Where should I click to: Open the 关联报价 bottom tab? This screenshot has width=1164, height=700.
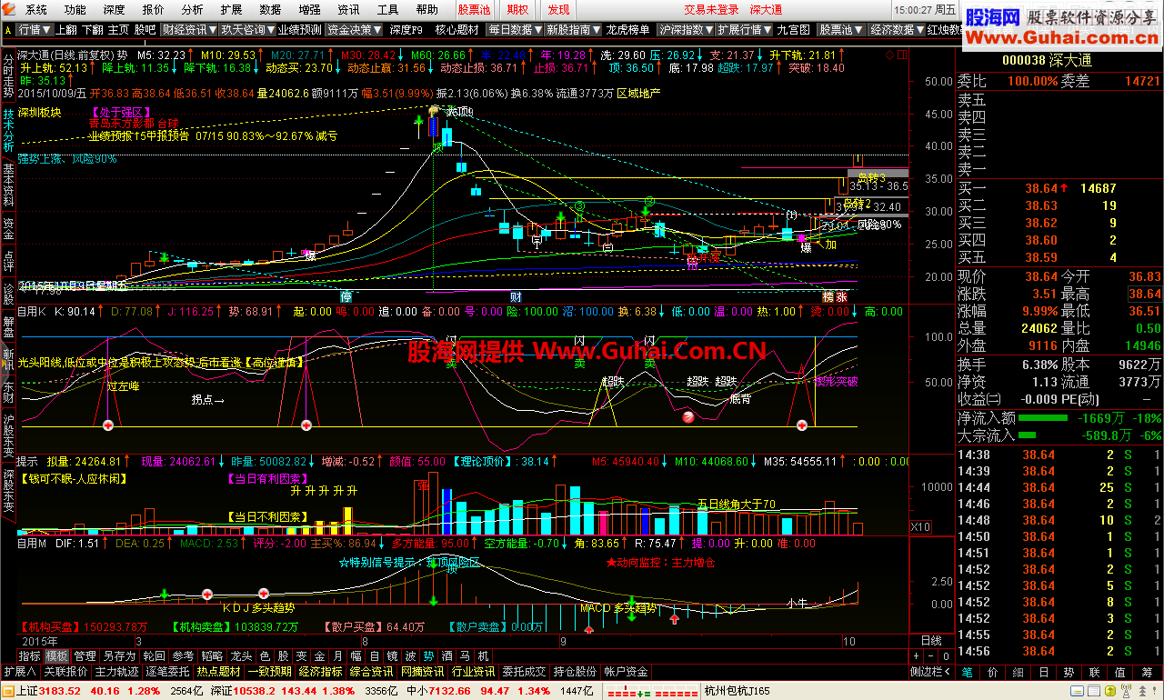(x=66, y=672)
